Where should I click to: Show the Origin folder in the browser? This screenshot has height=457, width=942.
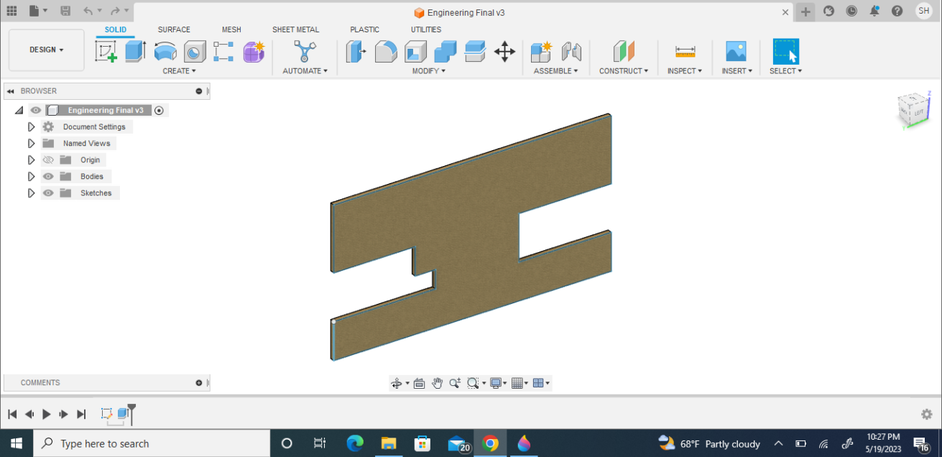[47, 160]
